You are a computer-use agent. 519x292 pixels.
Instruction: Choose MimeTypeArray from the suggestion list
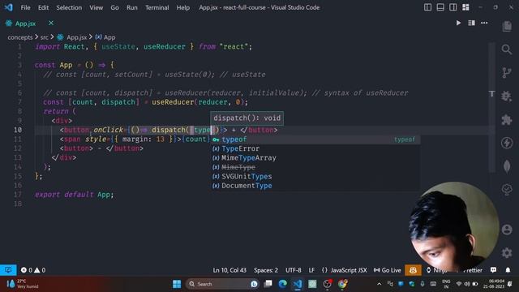pos(315,158)
